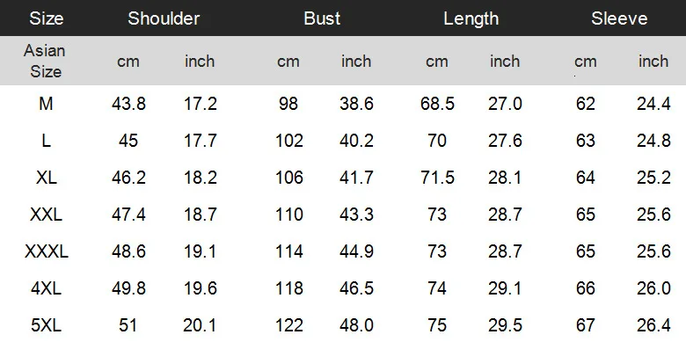Select the Sleeve column header
This screenshot has height=342, width=686.
[x=619, y=18]
